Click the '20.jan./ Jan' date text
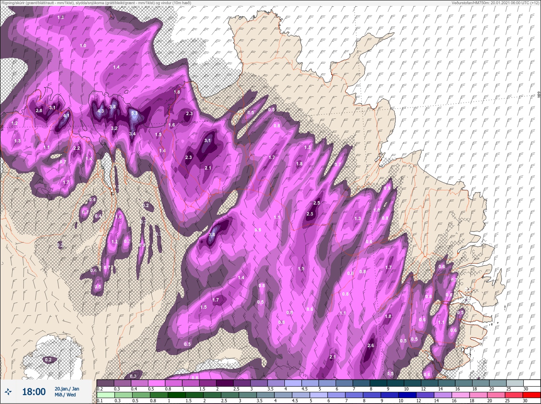 coord(67,388)
